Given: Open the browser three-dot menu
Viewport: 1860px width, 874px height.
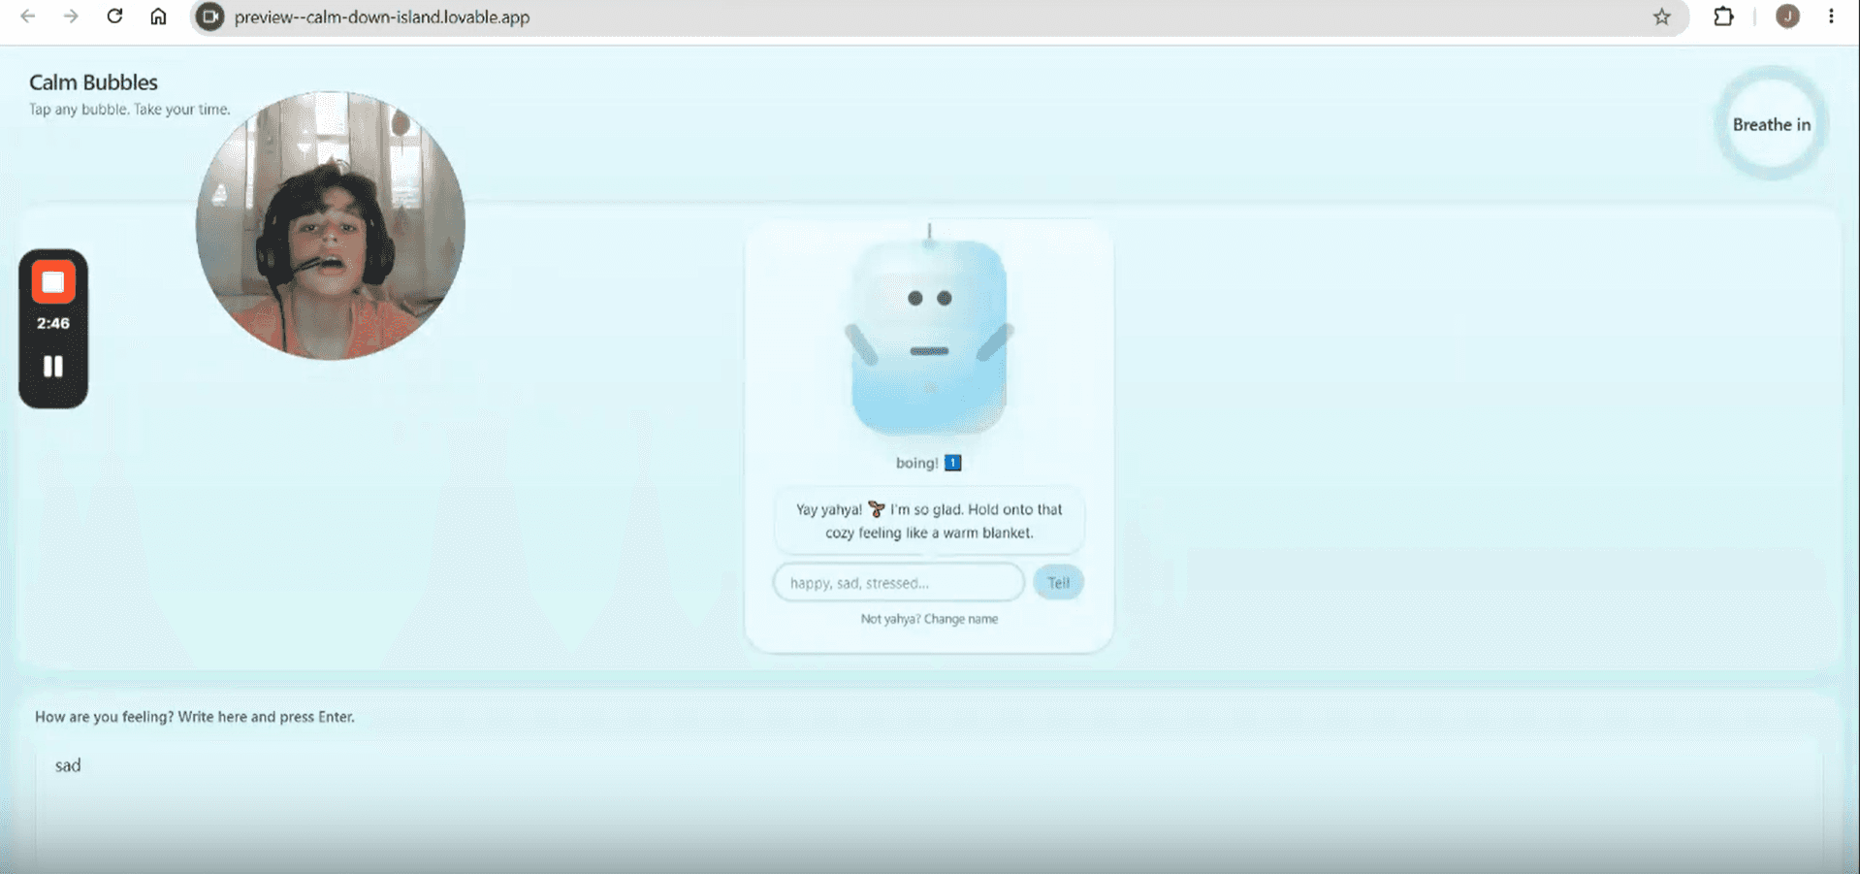Looking at the screenshot, I should pos(1831,16).
